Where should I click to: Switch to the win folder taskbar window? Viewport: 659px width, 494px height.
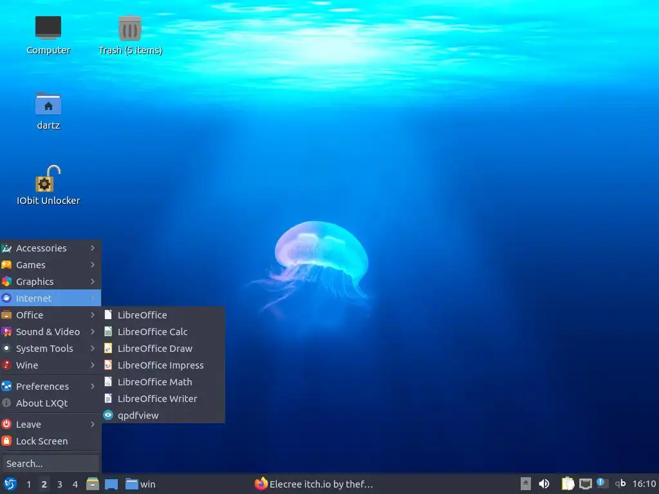pyautogui.click(x=140, y=484)
